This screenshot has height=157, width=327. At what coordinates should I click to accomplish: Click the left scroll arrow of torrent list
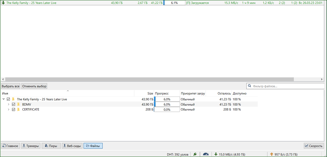click(x=3, y=79)
